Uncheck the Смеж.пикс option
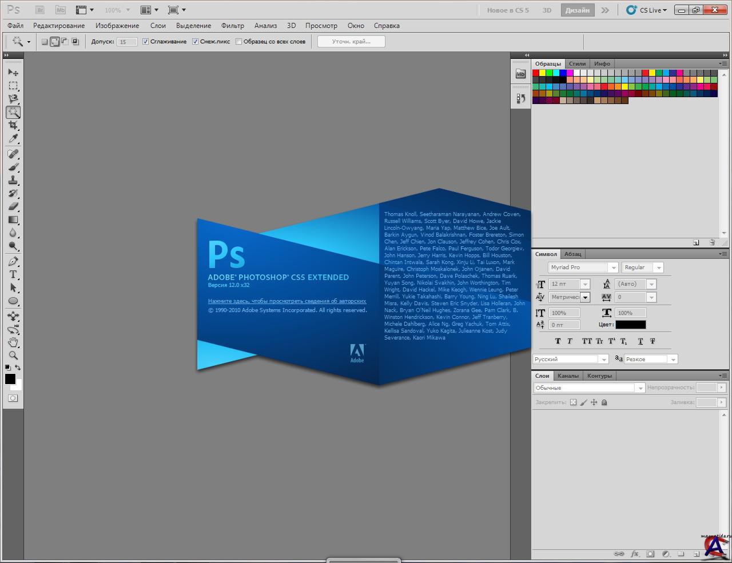The height and width of the screenshot is (563, 732). pyautogui.click(x=195, y=42)
